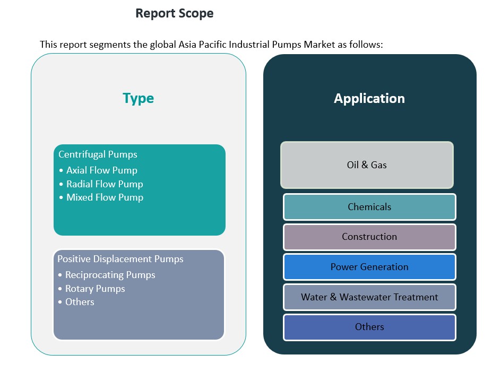Click the Construction application box

(369, 237)
